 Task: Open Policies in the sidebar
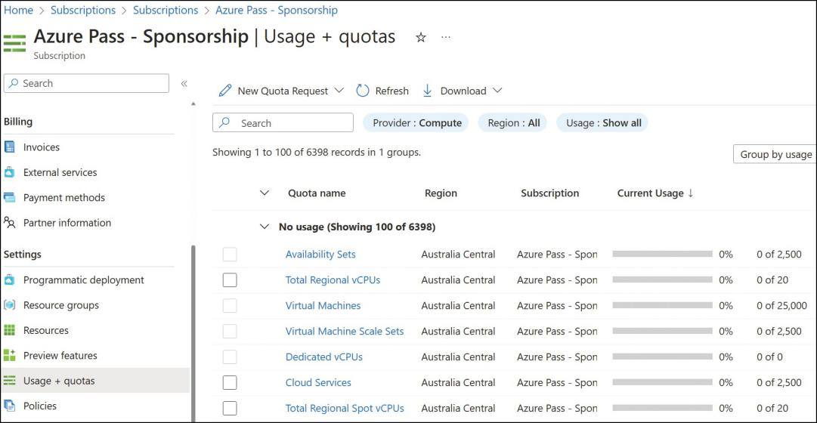click(x=39, y=406)
